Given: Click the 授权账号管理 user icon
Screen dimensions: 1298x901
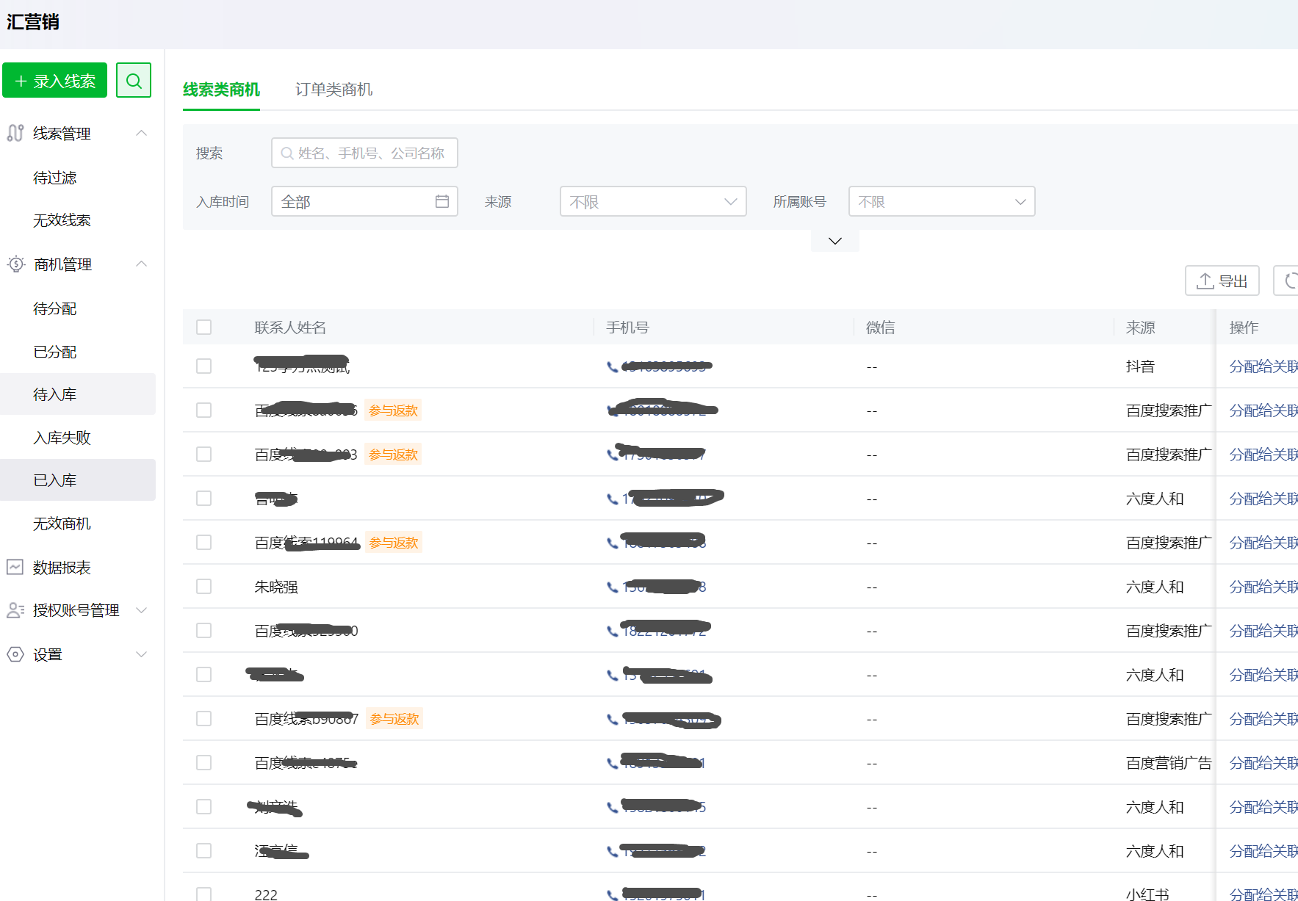Looking at the screenshot, I should point(15,610).
